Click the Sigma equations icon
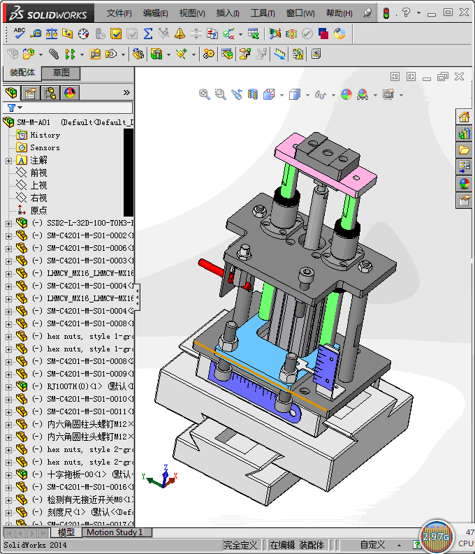This screenshot has width=475, height=554. [148, 34]
